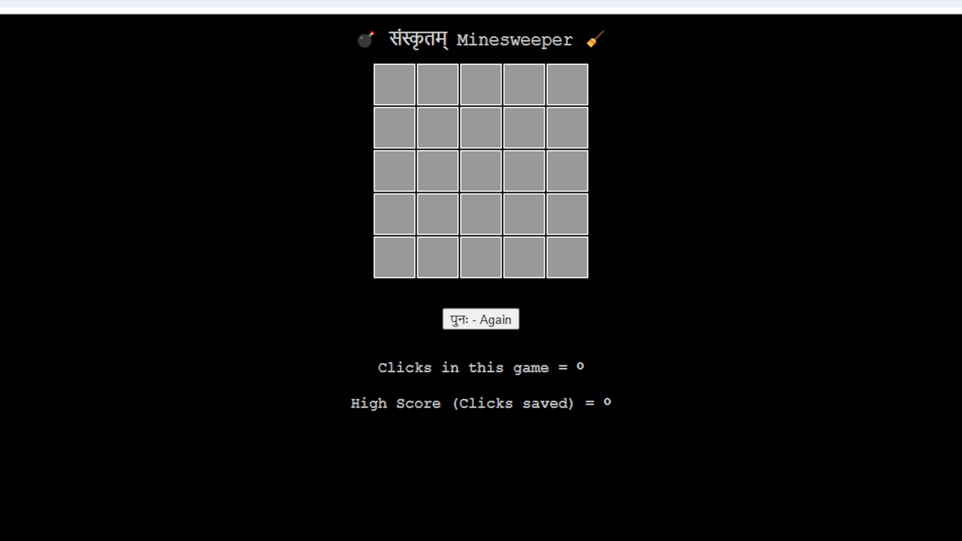The height and width of the screenshot is (541, 962).
Task: Click the High Score display area
Action: (x=481, y=404)
